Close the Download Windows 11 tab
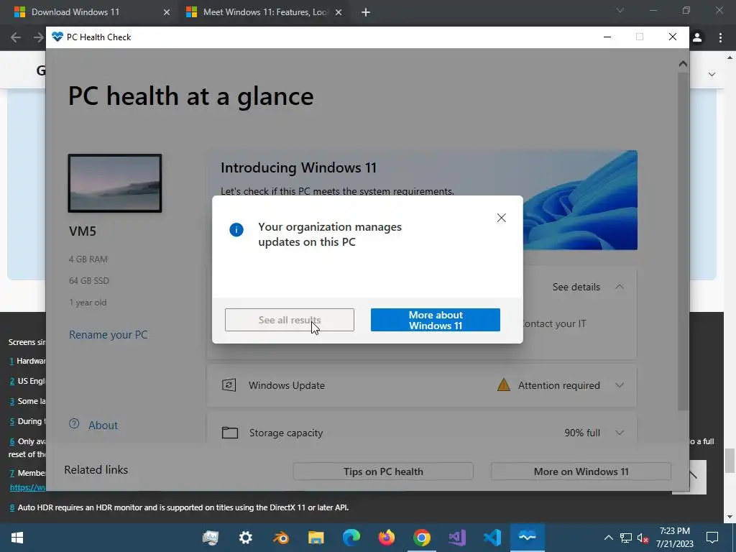Image resolution: width=736 pixels, height=552 pixels. (x=167, y=13)
